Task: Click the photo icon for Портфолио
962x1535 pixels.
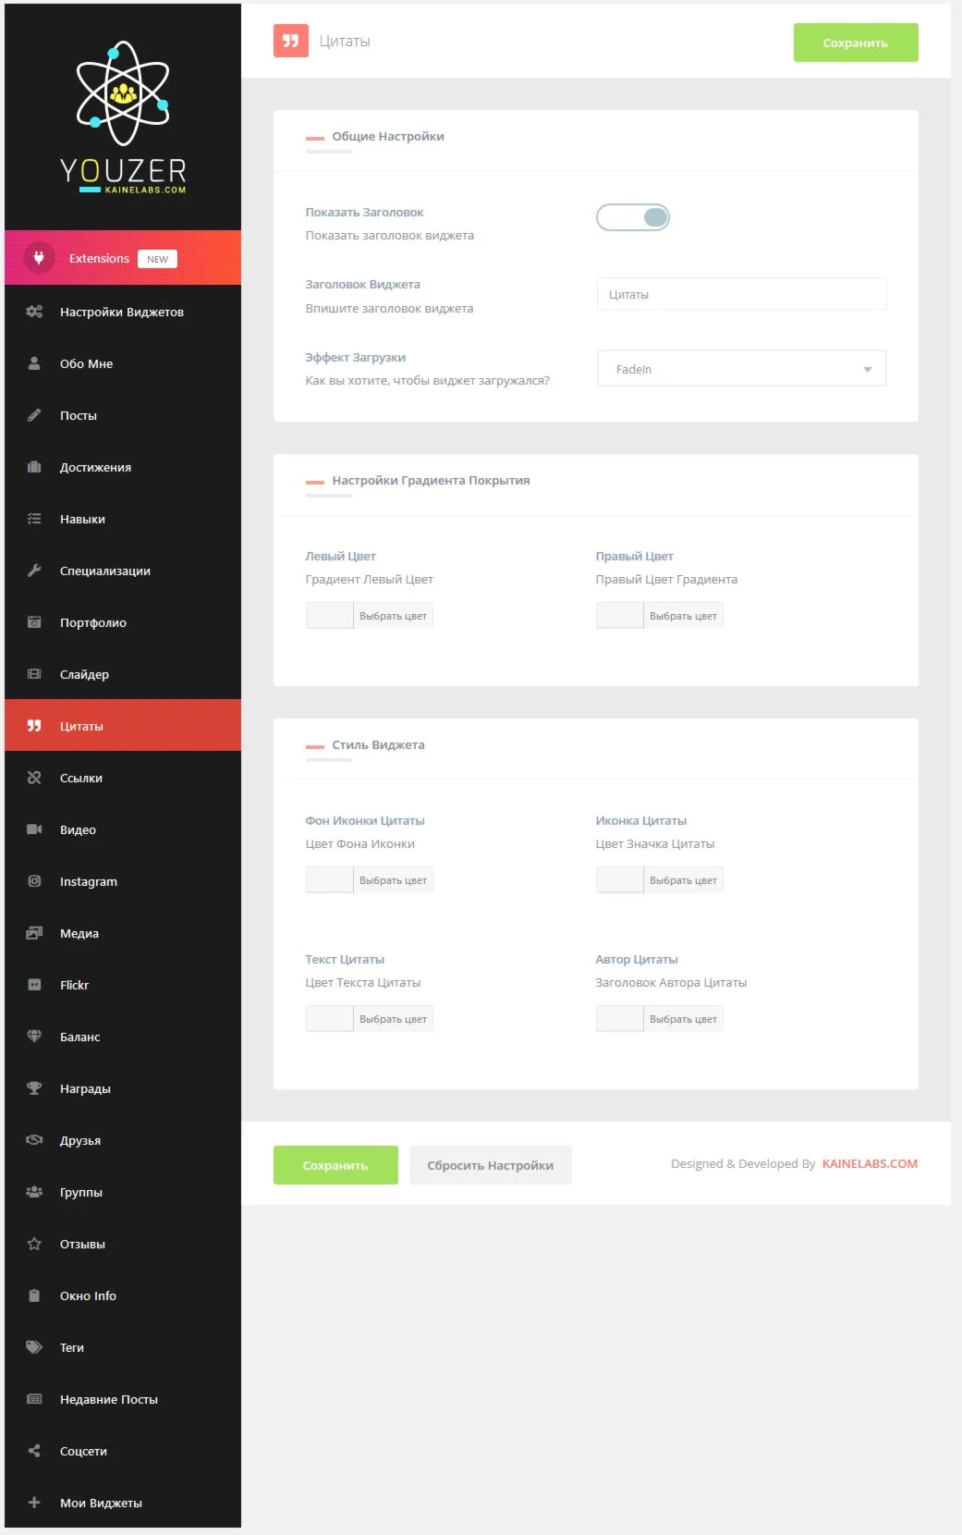Action: point(34,622)
